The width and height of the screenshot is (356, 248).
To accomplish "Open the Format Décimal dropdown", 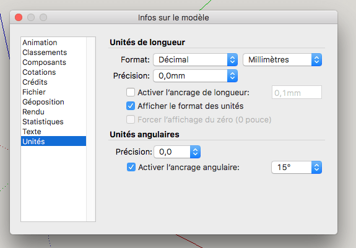I will (x=195, y=60).
